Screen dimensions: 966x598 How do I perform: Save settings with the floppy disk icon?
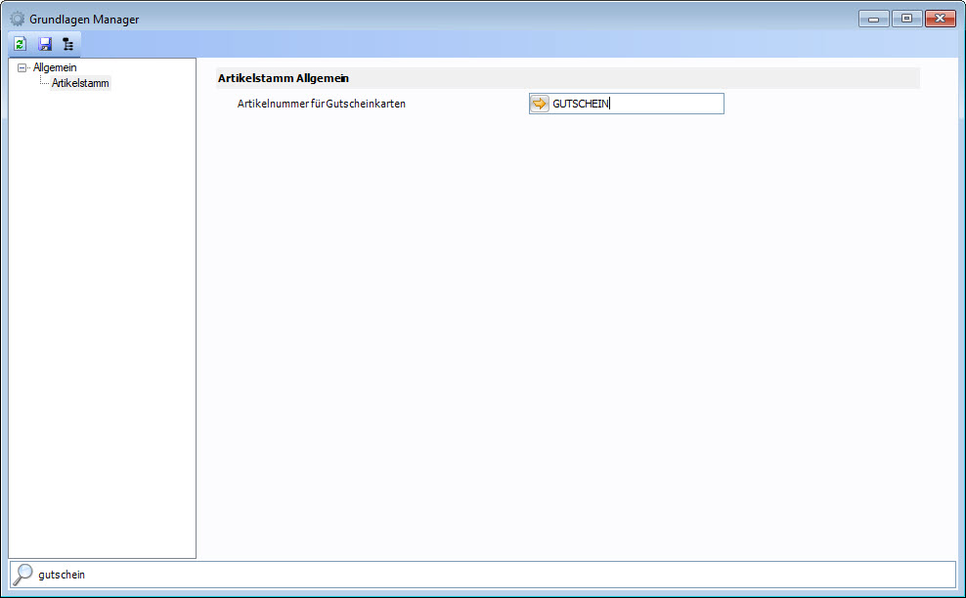point(44,44)
